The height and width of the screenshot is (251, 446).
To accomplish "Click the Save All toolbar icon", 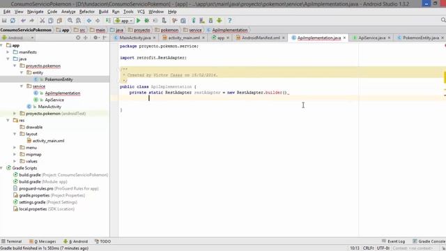I will [4, 20].
